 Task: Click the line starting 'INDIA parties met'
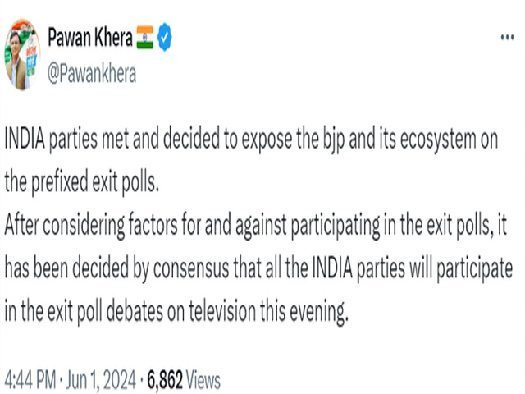(251, 140)
